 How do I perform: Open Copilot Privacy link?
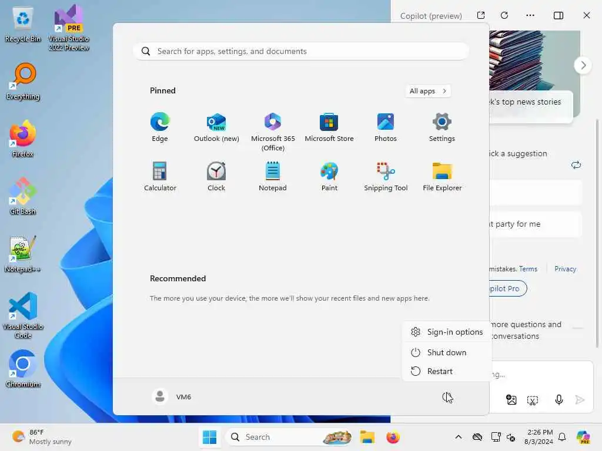(x=565, y=269)
